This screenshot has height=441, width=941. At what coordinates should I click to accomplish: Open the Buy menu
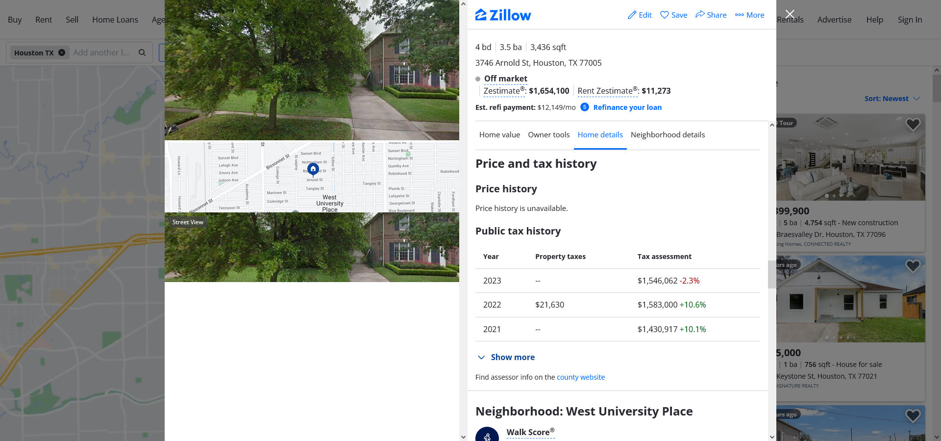click(x=15, y=20)
